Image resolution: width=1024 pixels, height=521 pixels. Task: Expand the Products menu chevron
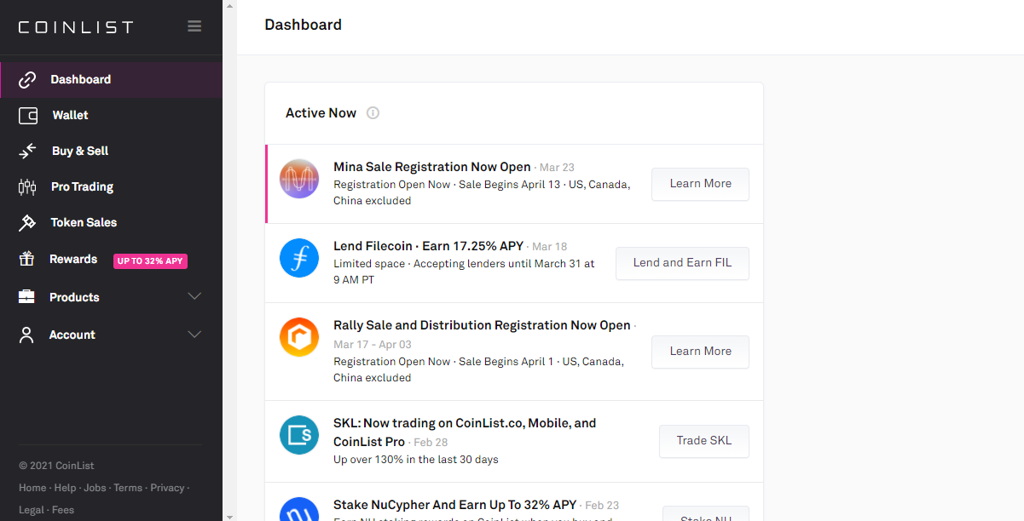[194, 297]
